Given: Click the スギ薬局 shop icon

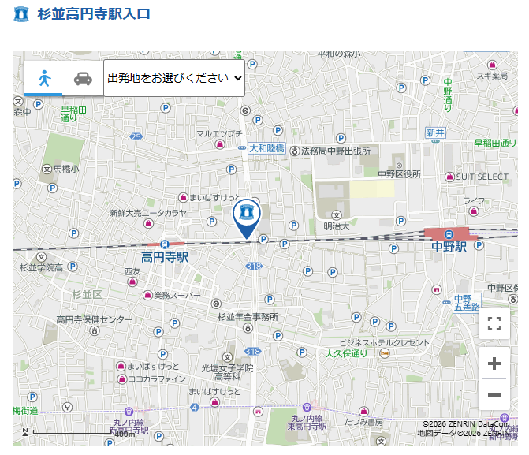Looking at the screenshot, I should pyautogui.click(x=492, y=65).
